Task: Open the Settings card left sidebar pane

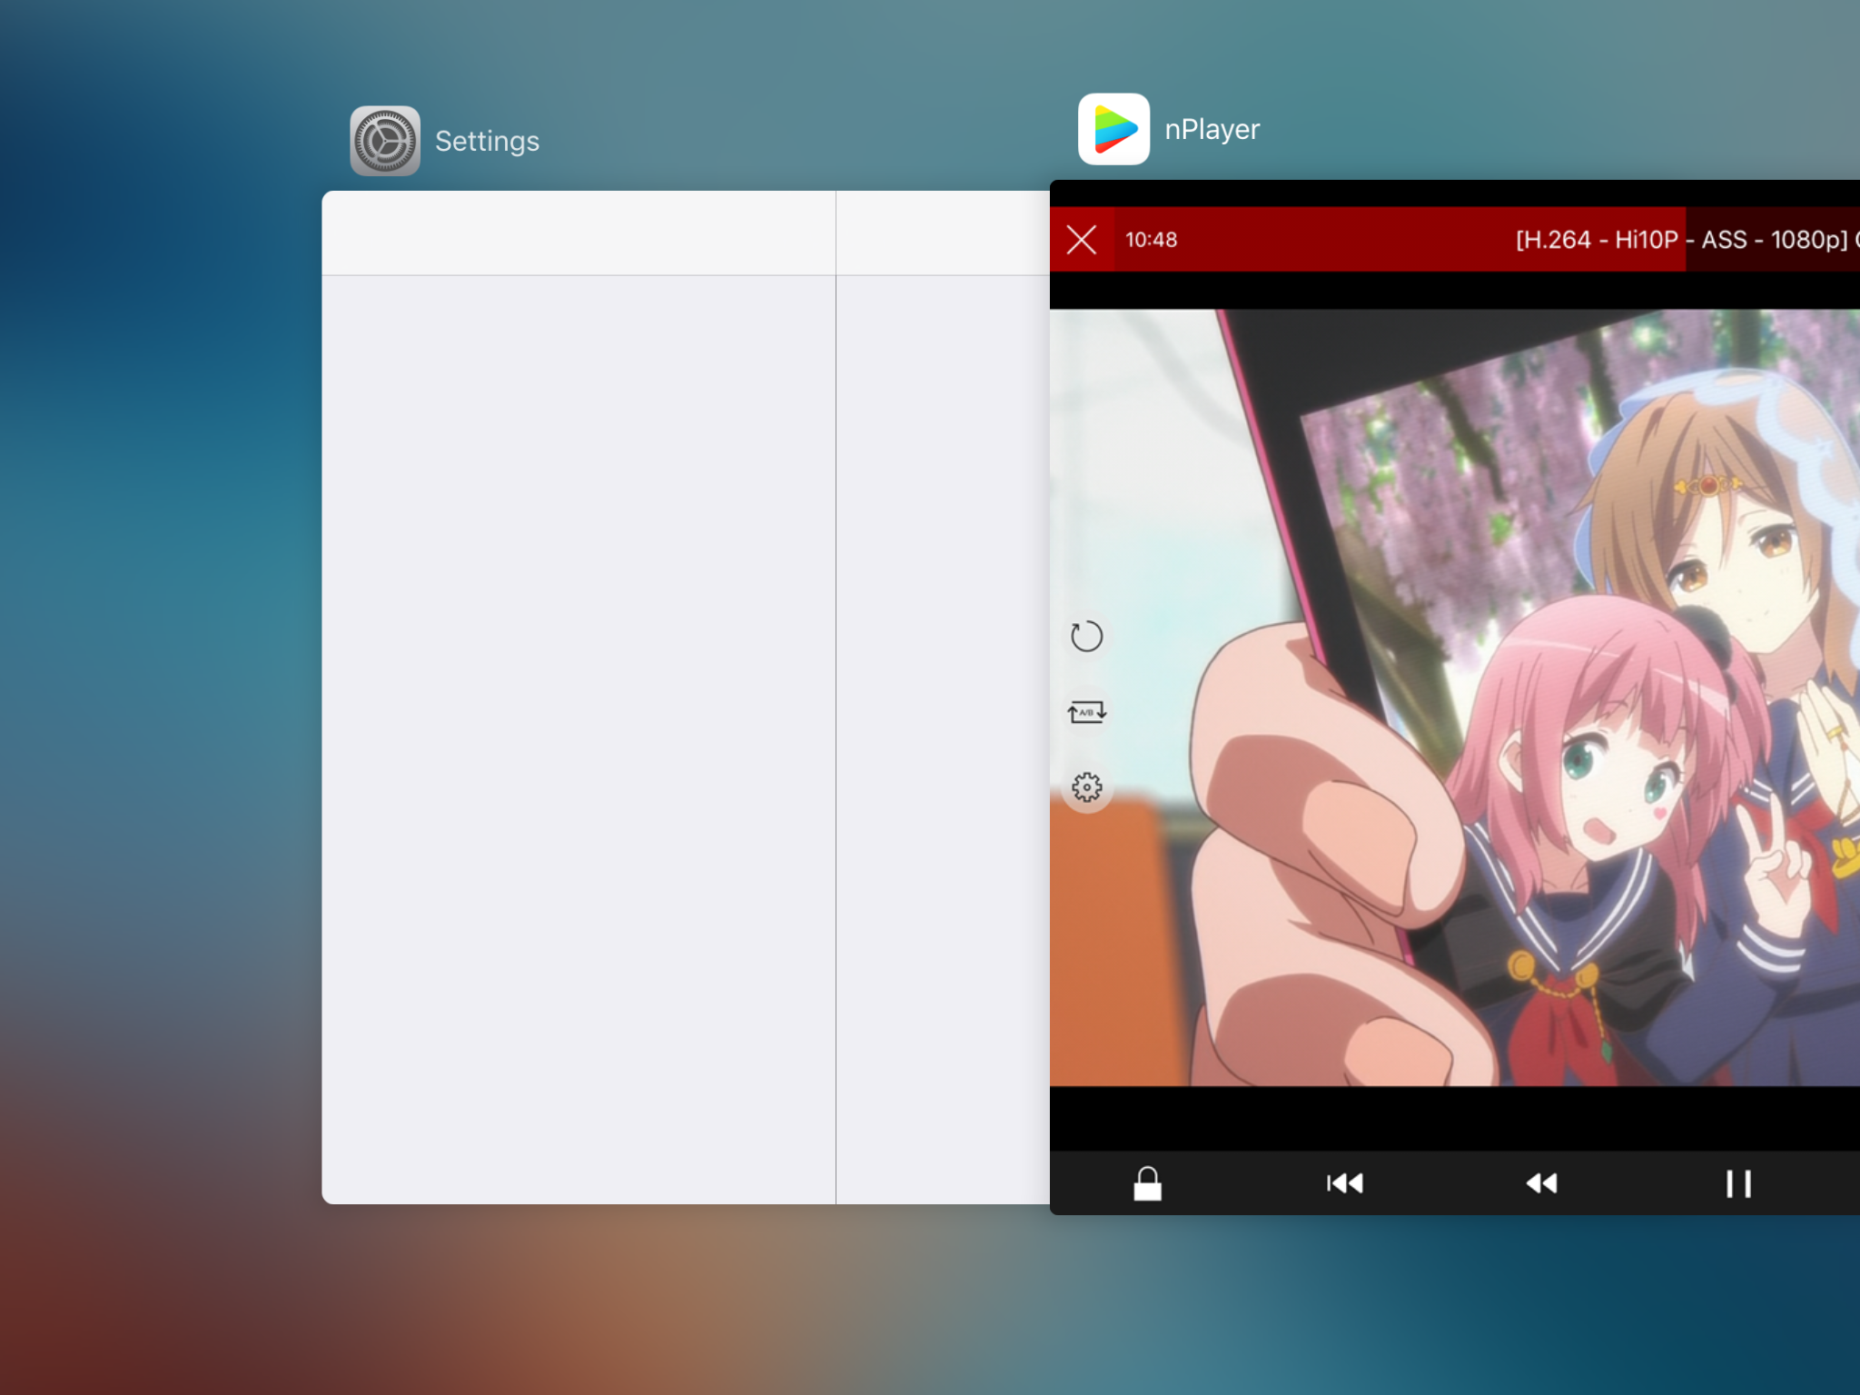Action: [579, 727]
